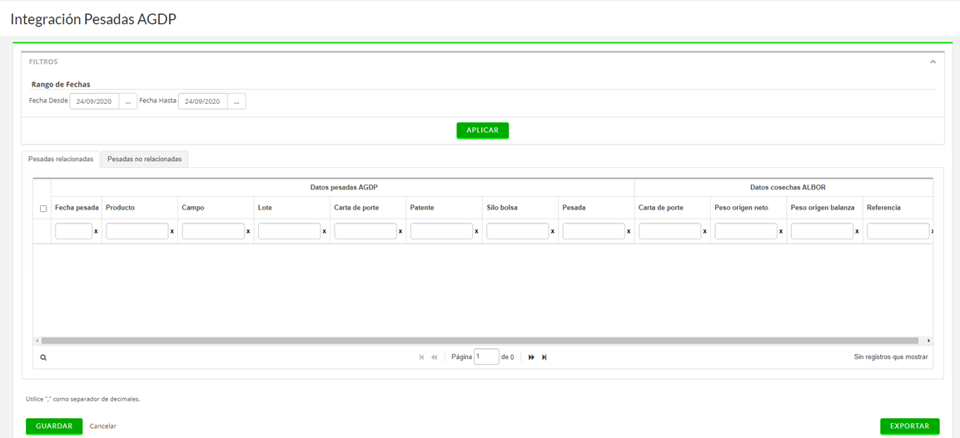Toggle the select-all checkbox in grid header
The width and height of the screenshot is (960, 438).
point(42,209)
